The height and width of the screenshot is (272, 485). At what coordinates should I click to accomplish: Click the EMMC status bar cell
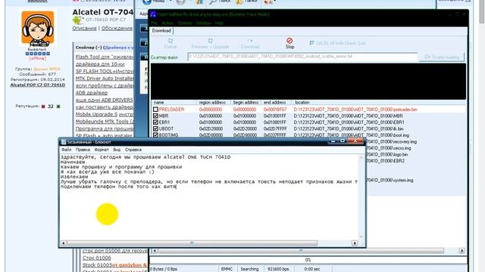pos(227,269)
